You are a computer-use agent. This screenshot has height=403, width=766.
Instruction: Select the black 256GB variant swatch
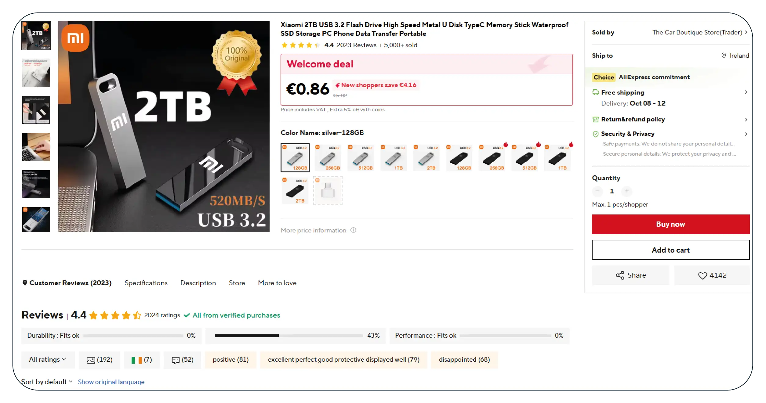(492, 158)
